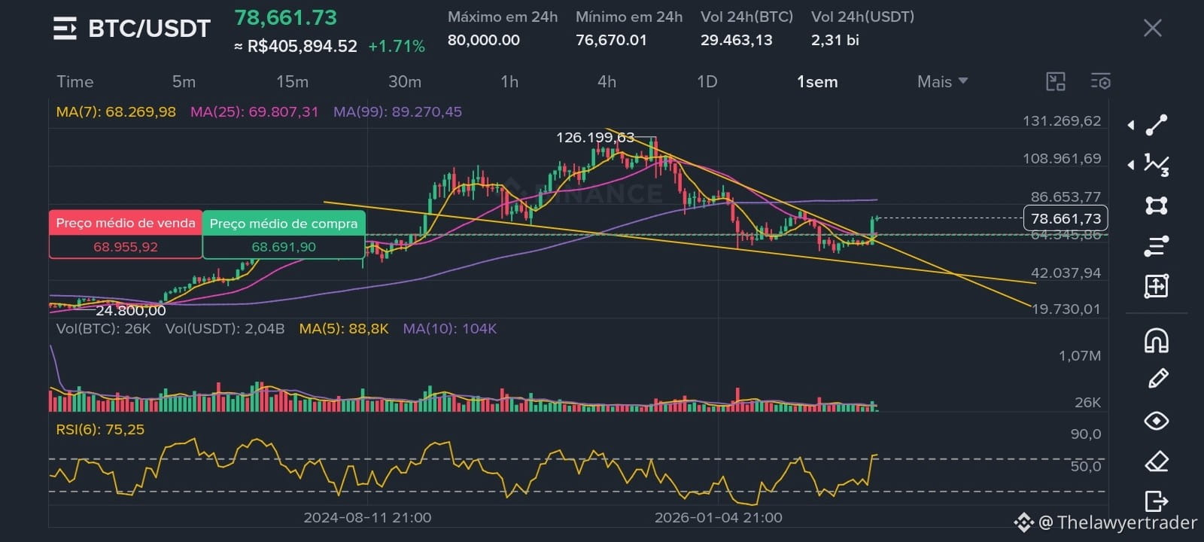The width and height of the screenshot is (1204, 542).
Task: Select the rectangle shape drawing tool
Action: coord(1157,206)
